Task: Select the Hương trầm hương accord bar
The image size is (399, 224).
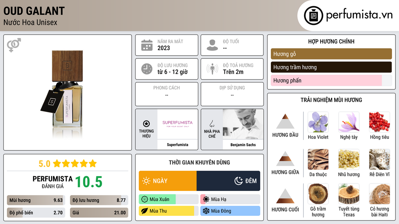Action: click(331, 67)
